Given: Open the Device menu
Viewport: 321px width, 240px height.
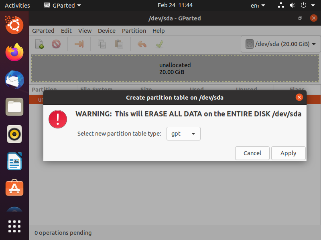Looking at the screenshot, I should [106, 31].
